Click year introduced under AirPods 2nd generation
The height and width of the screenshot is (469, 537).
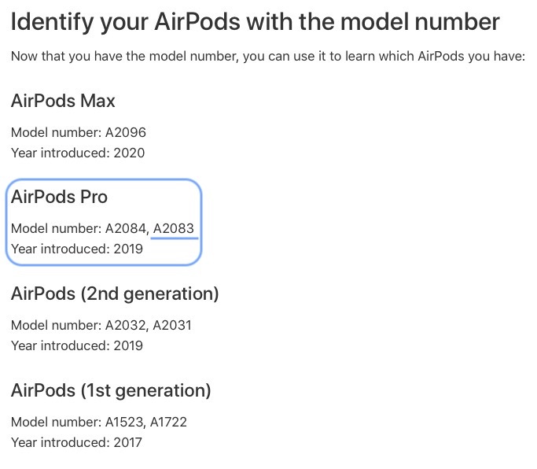77,345
